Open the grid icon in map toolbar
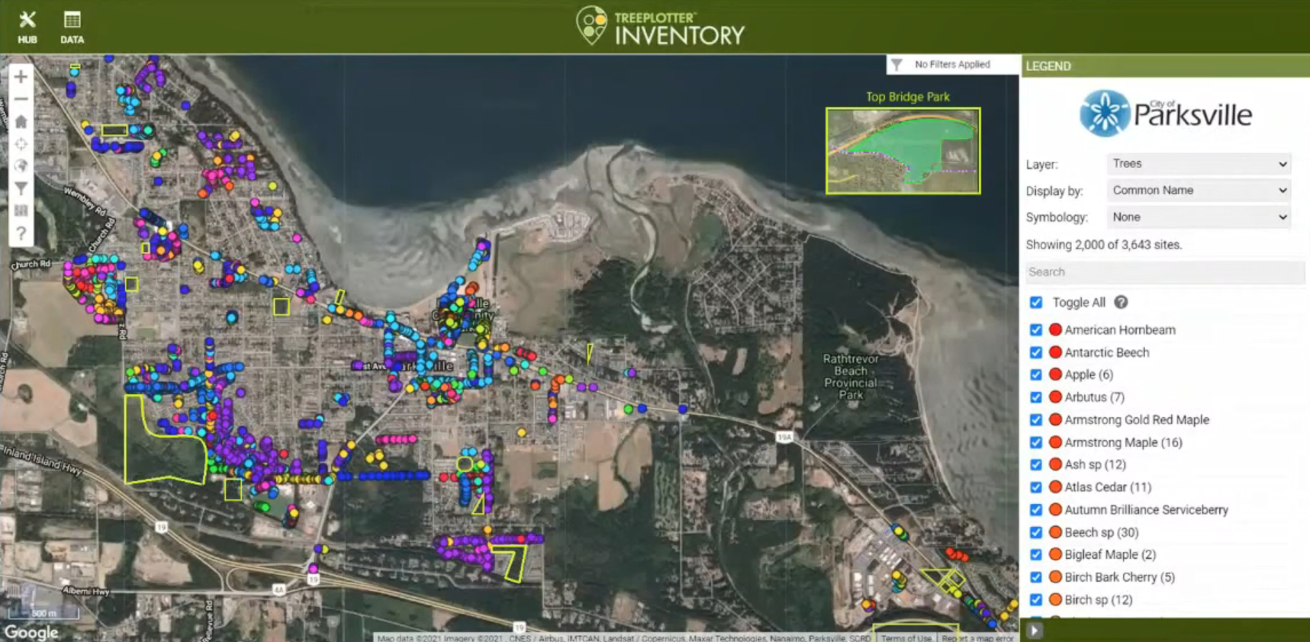 coord(21,210)
